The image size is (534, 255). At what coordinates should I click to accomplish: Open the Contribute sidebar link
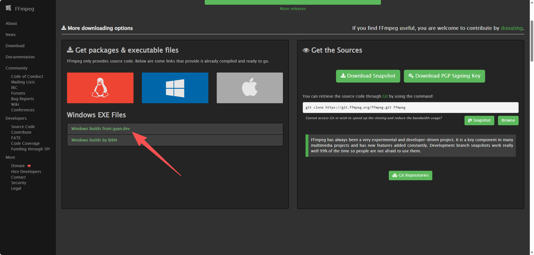pyautogui.click(x=21, y=132)
